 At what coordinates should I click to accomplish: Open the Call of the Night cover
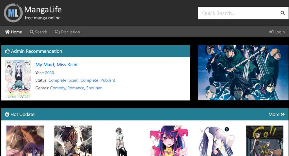point(264,140)
